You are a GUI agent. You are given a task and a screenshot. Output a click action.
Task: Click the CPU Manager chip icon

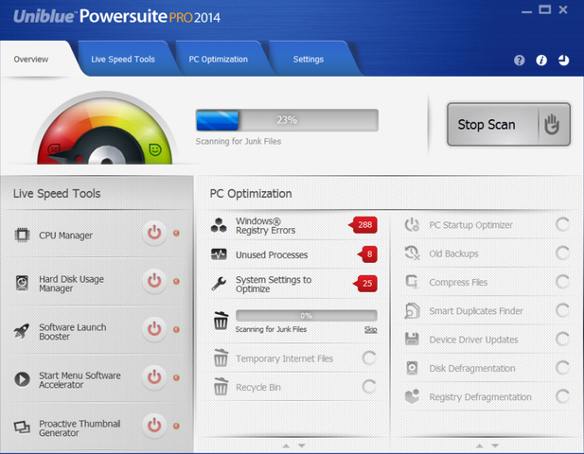(x=22, y=236)
